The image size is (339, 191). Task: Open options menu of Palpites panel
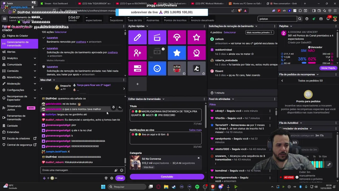336,26
